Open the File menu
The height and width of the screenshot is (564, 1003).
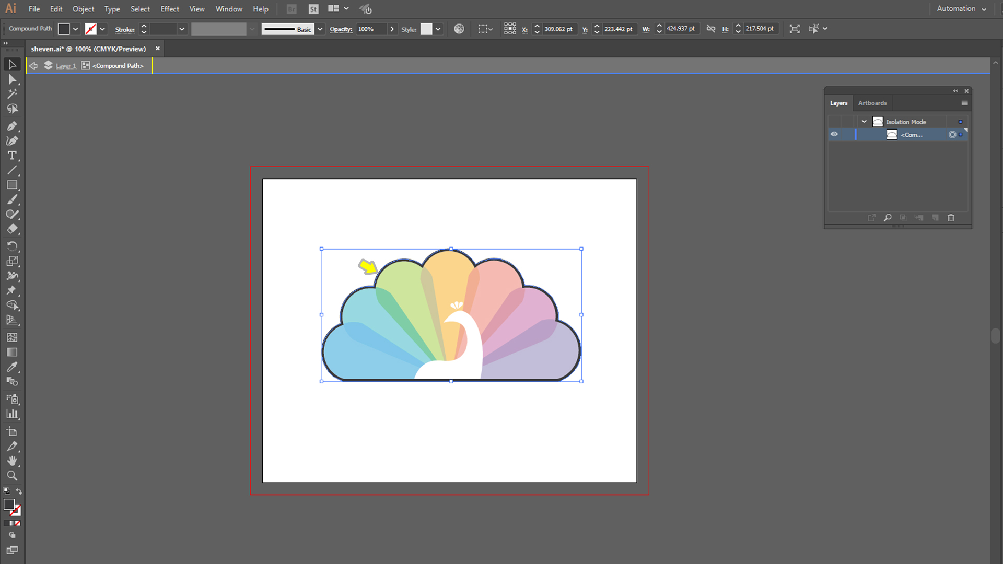point(34,9)
